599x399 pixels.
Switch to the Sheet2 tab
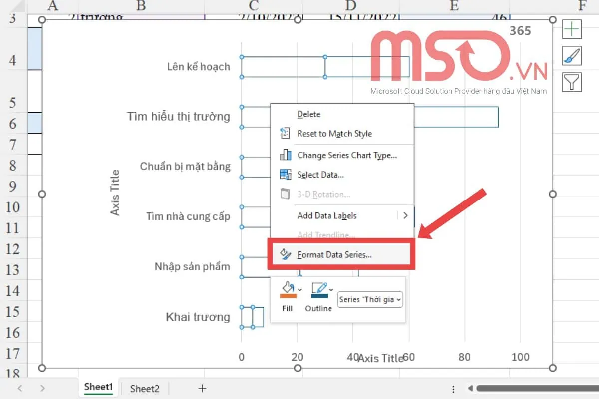[x=144, y=388]
